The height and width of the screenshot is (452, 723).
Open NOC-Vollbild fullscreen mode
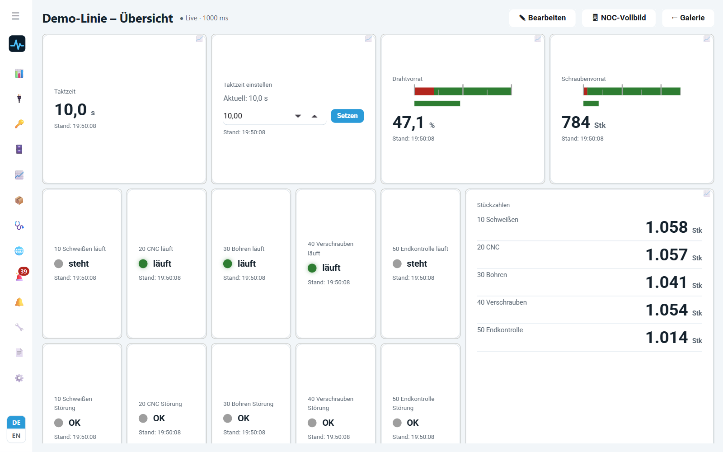coord(619,18)
